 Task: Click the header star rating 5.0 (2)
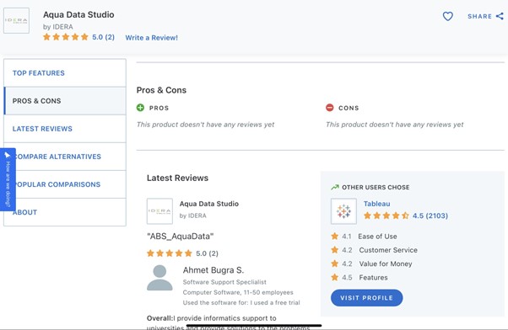point(78,37)
